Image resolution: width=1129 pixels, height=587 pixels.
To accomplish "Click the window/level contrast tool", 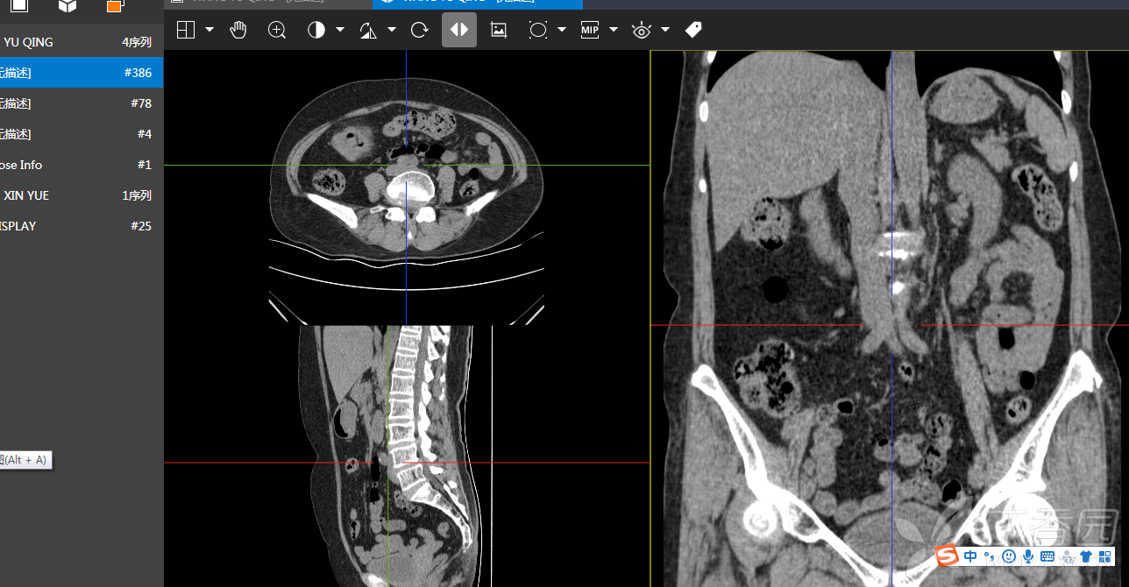I will click(316, 30).
